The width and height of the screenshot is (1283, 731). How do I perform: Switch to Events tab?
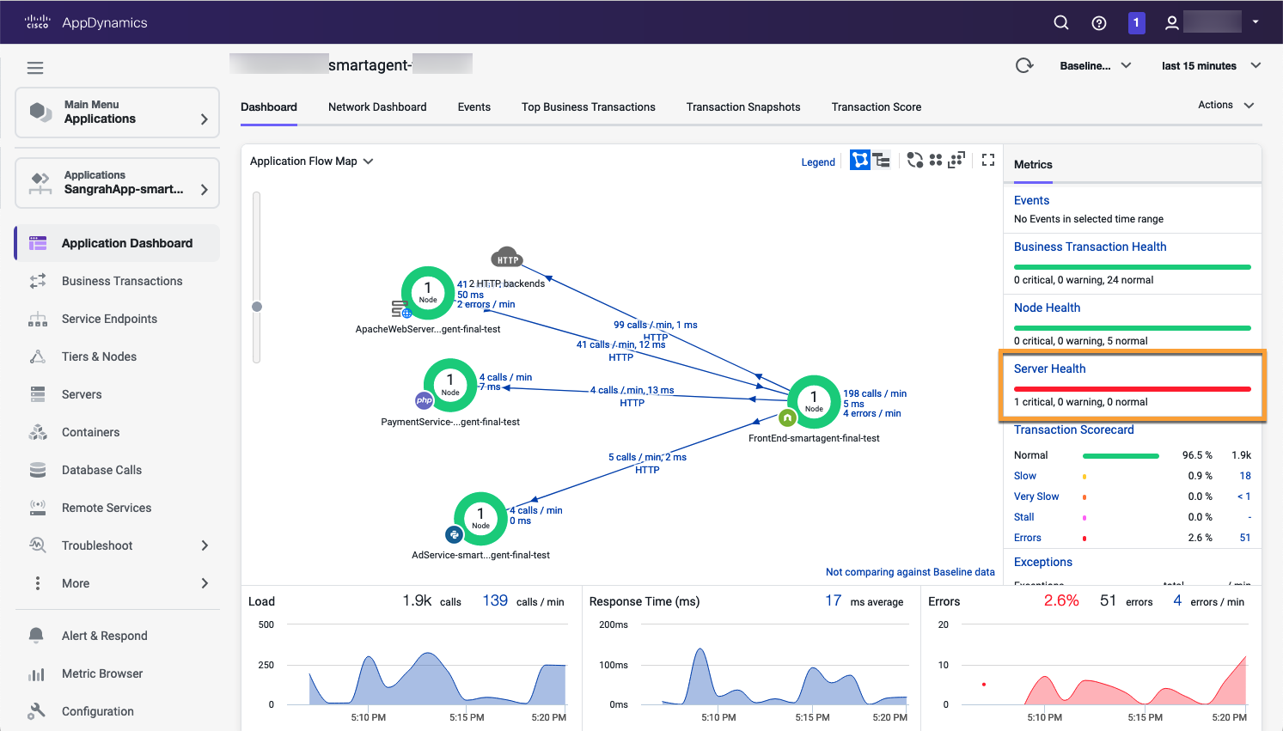[474, 107]
